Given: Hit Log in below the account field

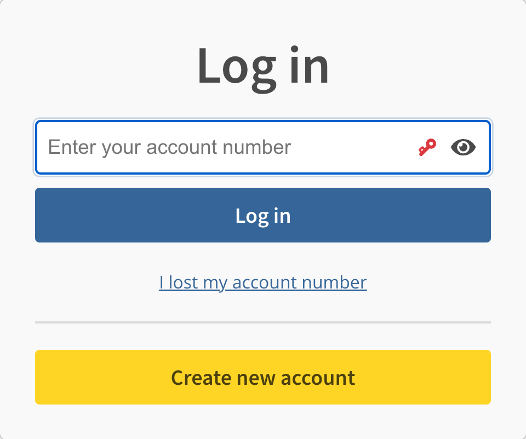Looking at the screenshot, I should 263,215.
